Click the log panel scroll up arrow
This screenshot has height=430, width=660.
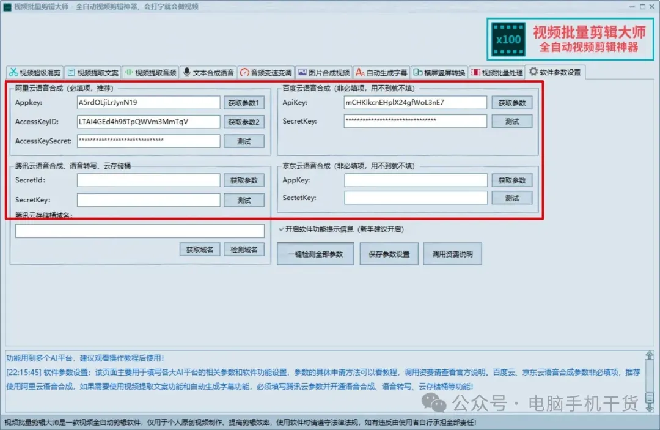pos(650,355)
